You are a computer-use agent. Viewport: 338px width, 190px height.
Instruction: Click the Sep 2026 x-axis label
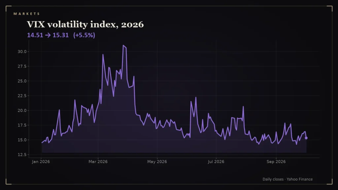(x=276, y=162)
